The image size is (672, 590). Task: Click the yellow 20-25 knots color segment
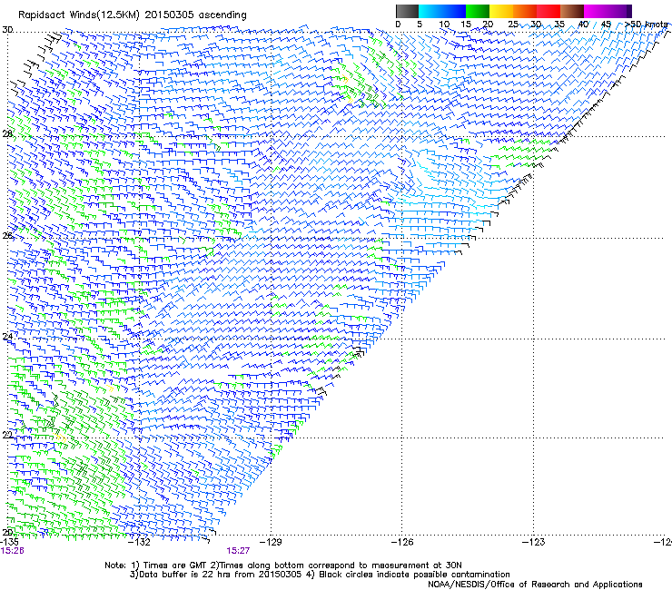coord(501,11)
